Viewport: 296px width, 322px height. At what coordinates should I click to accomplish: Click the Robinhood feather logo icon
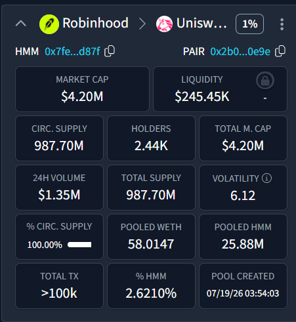[49, 24]
